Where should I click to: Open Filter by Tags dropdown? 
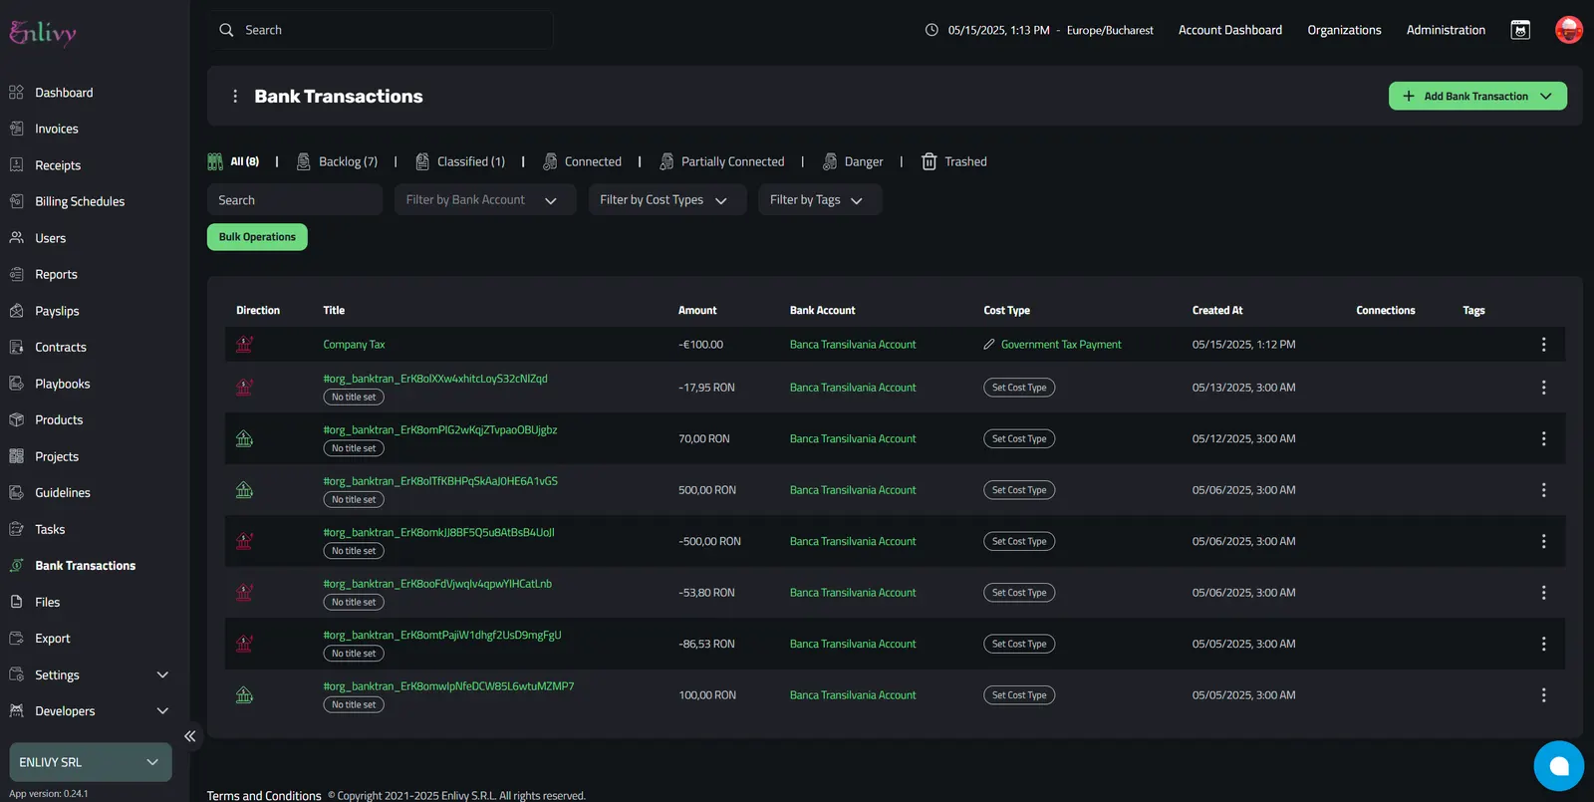tap(820, 200)
